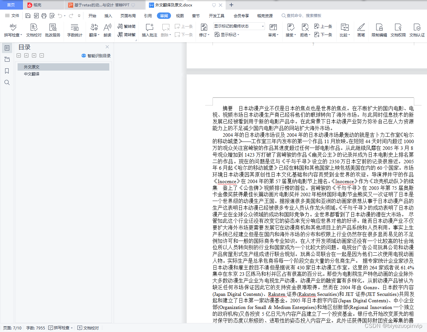Expand the 修订 dropdown arrow
The image size is (427, 332).
(x=209, y=35)
